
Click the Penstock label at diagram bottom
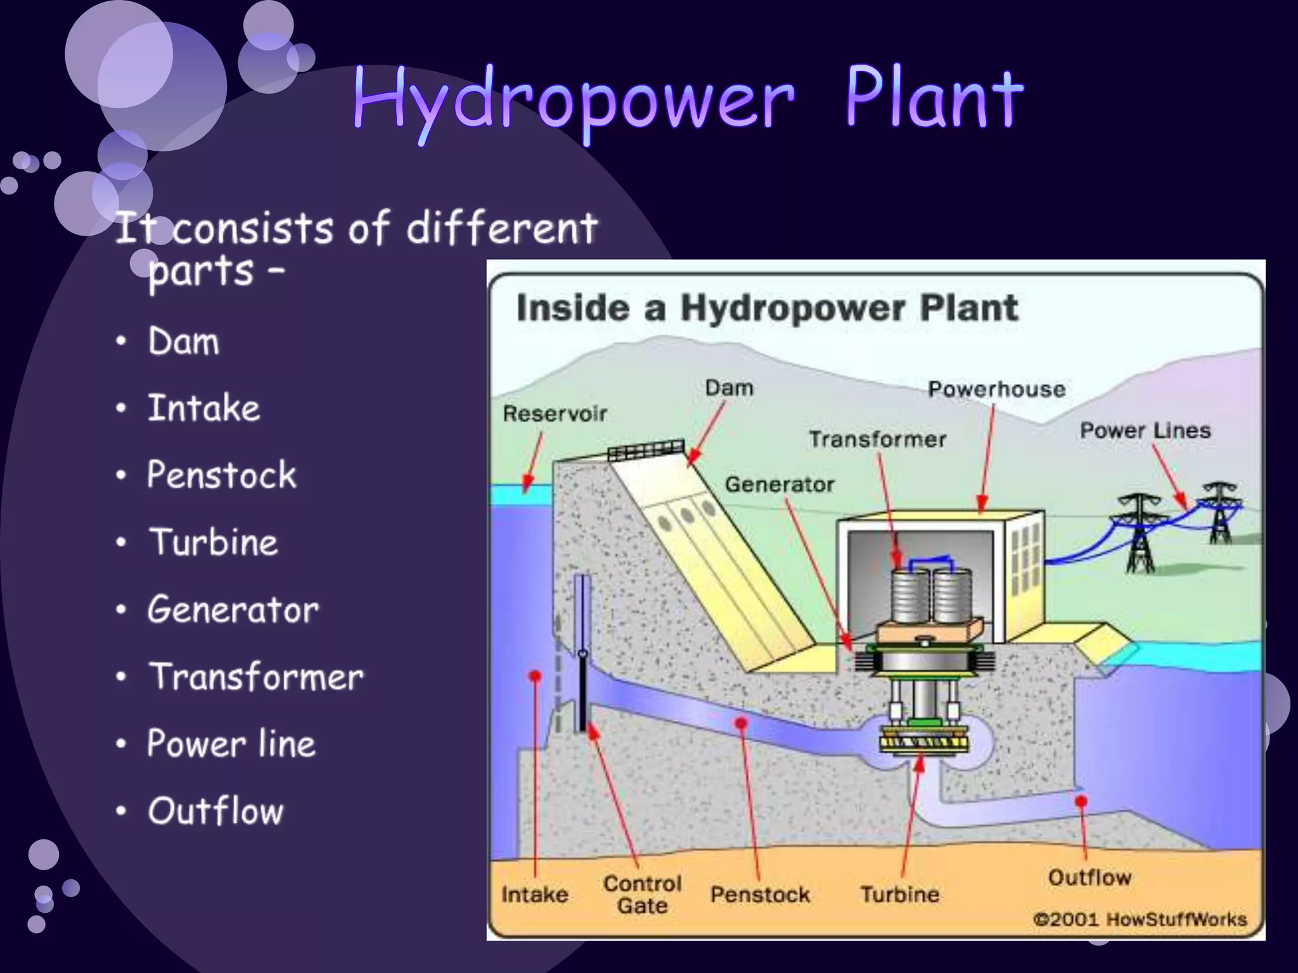(760, 894)
